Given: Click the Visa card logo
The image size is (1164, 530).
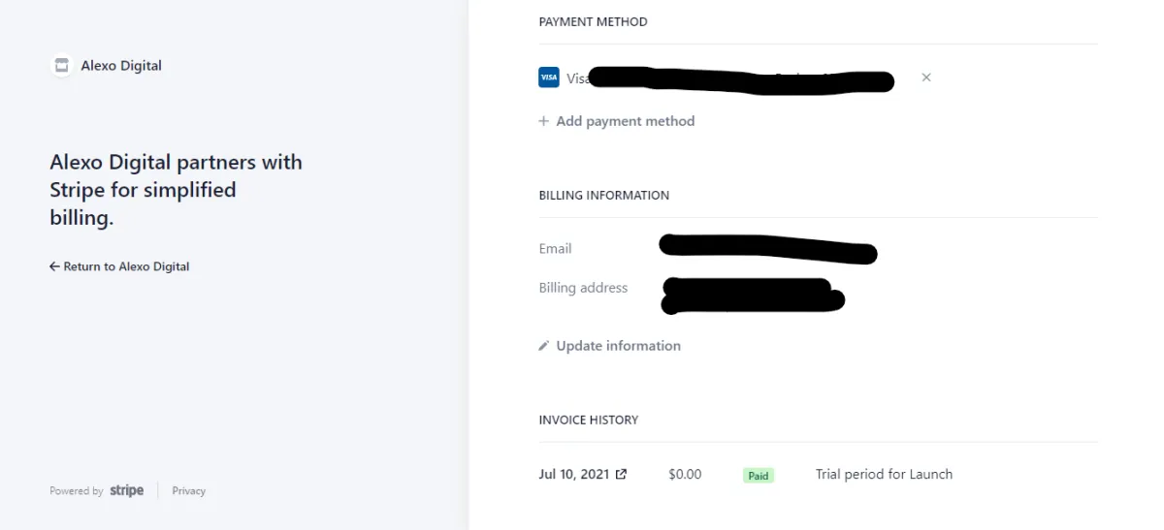Looking at the screenshot, I should pos(549,78).
